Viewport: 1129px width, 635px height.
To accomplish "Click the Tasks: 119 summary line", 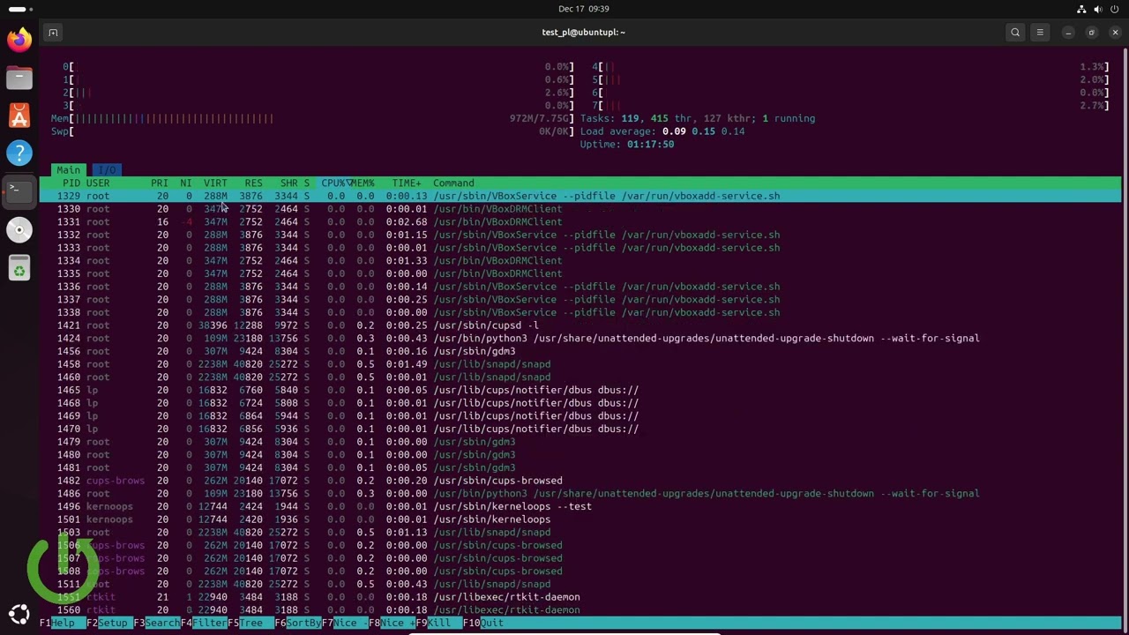I will (697, 118).
